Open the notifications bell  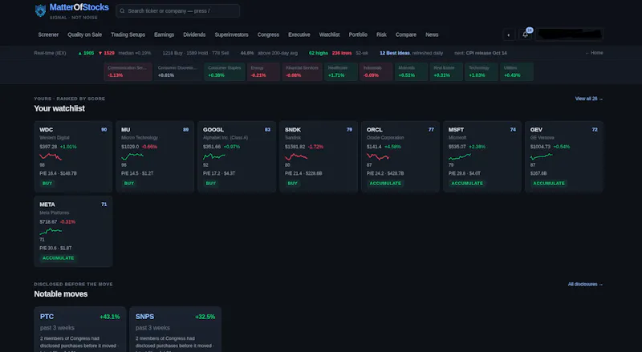click(x=525, y=34)
